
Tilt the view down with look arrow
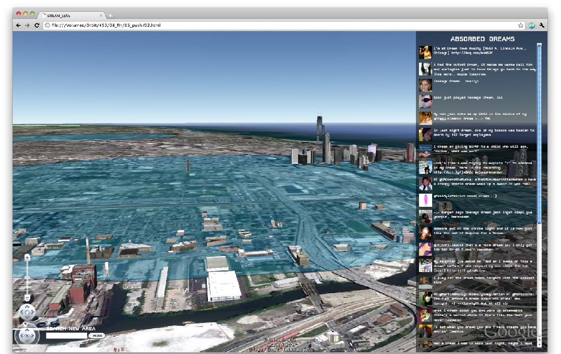pos(27,341)
